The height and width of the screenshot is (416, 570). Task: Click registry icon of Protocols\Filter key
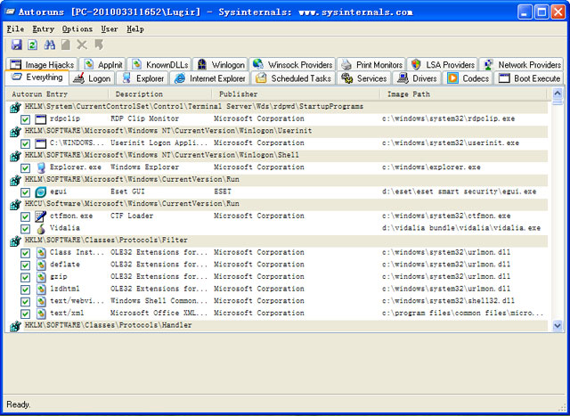(x=15, y=241)
